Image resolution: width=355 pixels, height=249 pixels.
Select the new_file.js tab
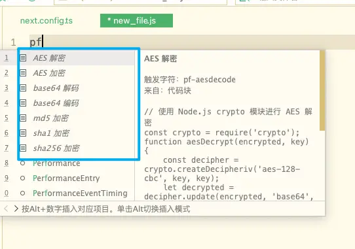136,20
